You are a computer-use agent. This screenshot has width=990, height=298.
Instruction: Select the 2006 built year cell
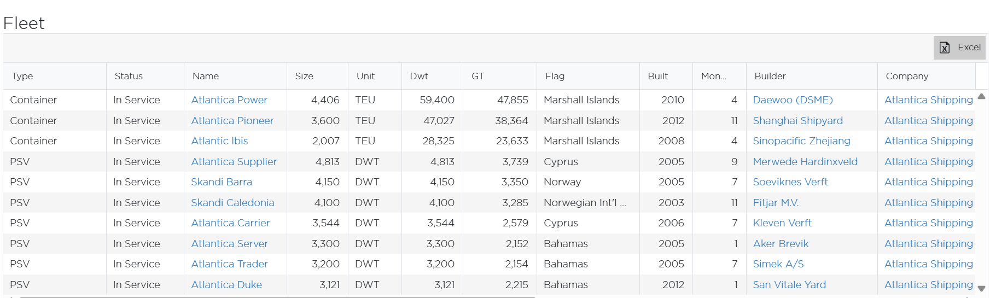coord(666,223)
